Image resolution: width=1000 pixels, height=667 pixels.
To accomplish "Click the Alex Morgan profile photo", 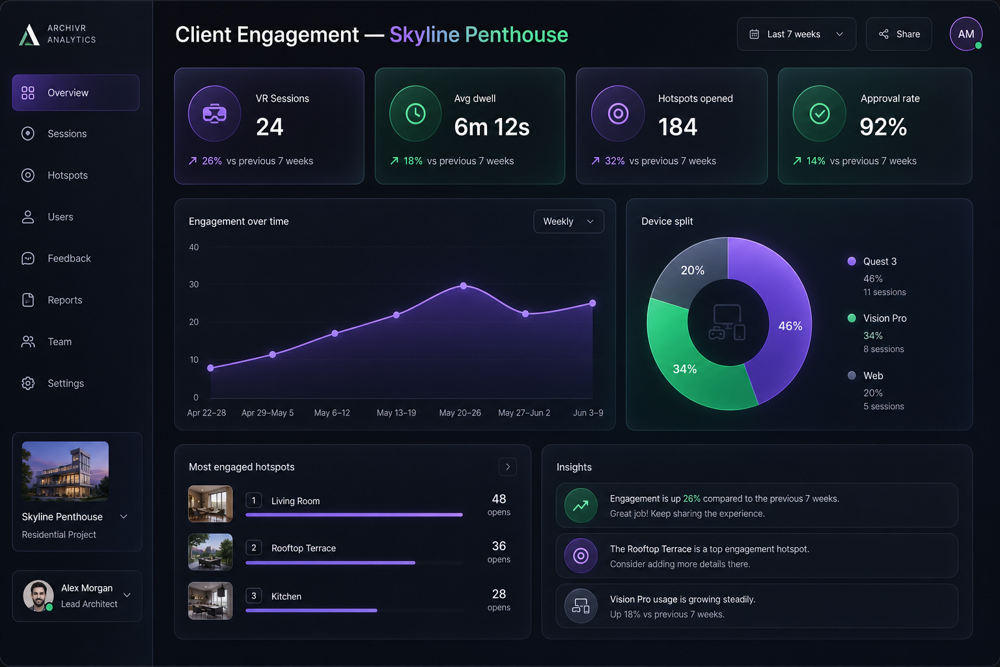I will tap(38, 595).
